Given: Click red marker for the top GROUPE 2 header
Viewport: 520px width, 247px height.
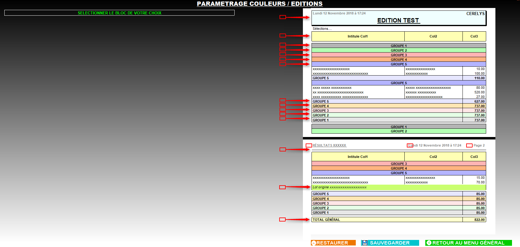Looking at the screenshot, I should tap(283, 49).
